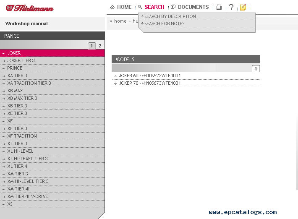Screen dimensions: 298x219
Task: Select XL HI-LEVEL TIER 3 range
Action: point(52,159)
